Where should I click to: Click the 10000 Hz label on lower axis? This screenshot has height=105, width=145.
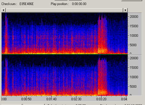coord(134,77)
